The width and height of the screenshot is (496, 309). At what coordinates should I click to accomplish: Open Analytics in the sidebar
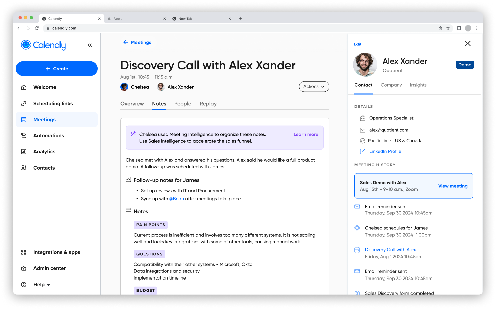[57, 152]
